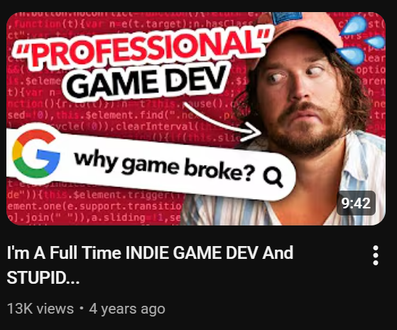
Task: Click the black GAME DEV text on thumbnail
Action: [147, 81]
